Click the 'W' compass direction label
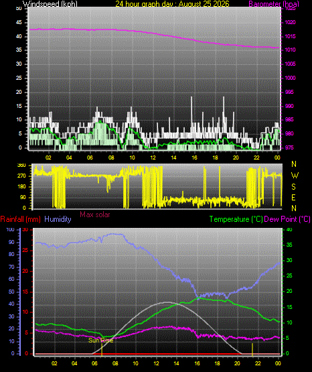 295,176
